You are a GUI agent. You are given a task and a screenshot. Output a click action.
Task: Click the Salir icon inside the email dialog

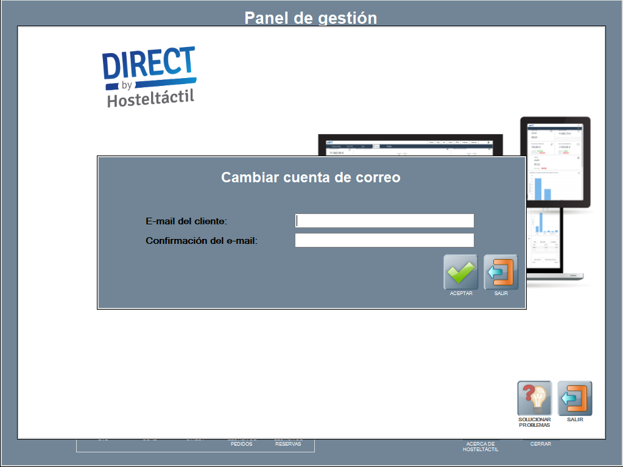[501, 272]
